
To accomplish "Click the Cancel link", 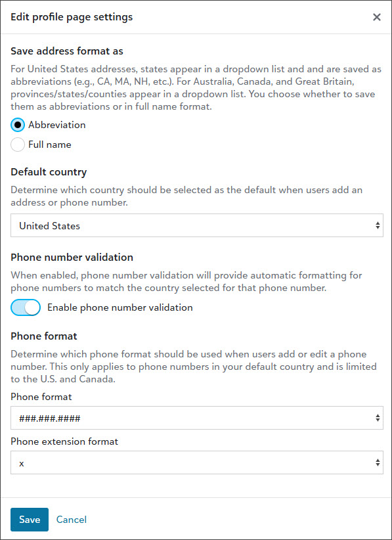I will (71, 520).
